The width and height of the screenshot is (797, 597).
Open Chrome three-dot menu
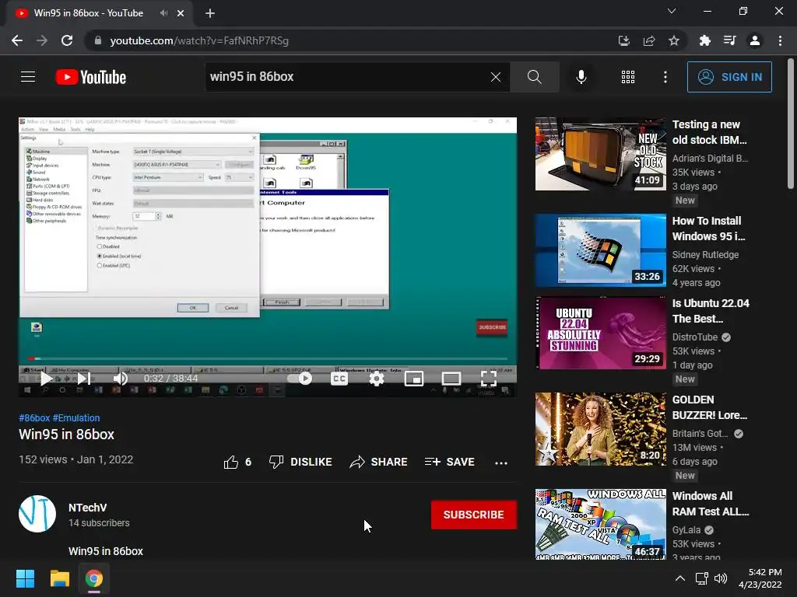pyautogui.click(x=780, y=40)
